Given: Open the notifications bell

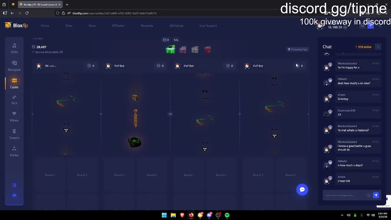Looking at the screenshot, I should [x=363, y=26].
